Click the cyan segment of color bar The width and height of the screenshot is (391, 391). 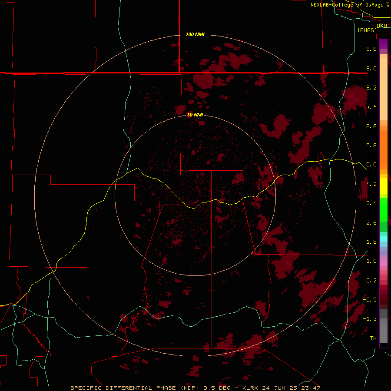tap(384, 239)
